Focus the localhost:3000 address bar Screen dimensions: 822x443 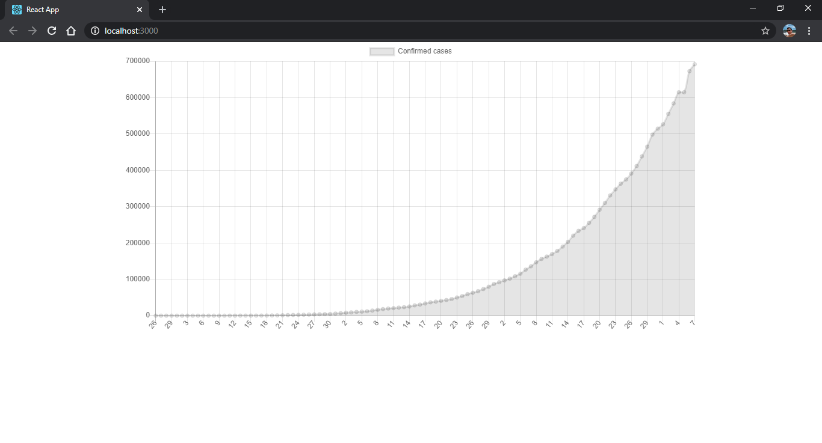pos(430,31)
